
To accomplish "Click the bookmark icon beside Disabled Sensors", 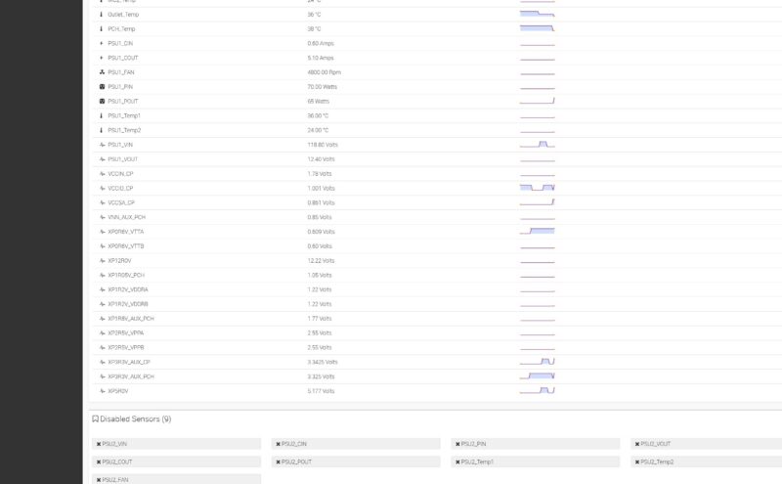I will pyautogui.click(x=95, y=419).
